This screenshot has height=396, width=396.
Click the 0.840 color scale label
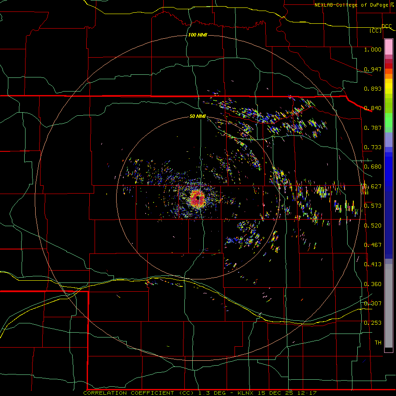point(373,108)
